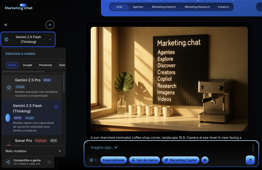Send the prompt with arrow button
This screenshot has height=170, width=262.
tap(250, 160)
